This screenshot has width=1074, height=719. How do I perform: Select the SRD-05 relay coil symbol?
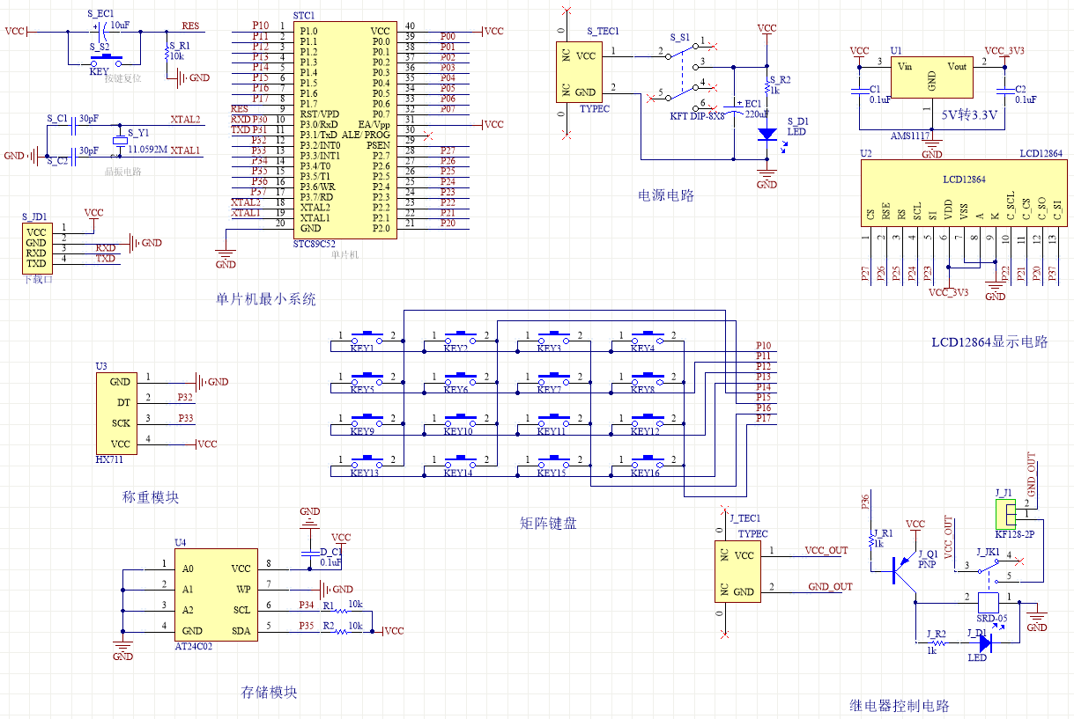coord(987,602)
